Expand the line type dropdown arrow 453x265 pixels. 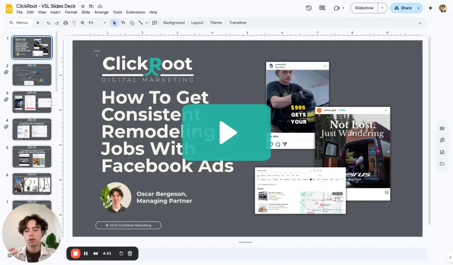click(147, 23)
